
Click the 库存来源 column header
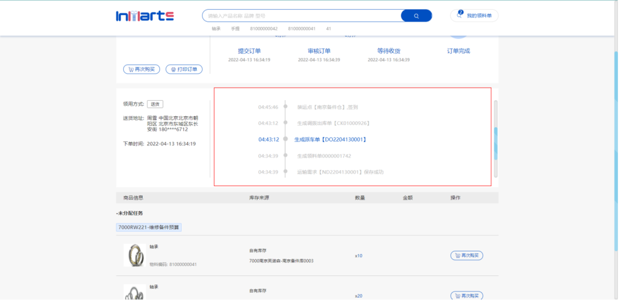click(x=260, y=198)
